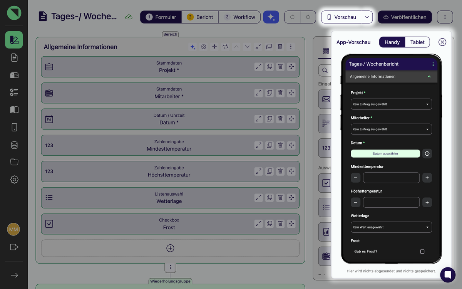The height and width of the screenshot is (289, 462).
Task: Duplicate the Mitarbeiter field
Action: pyautogui.click(x=269, y=93)
